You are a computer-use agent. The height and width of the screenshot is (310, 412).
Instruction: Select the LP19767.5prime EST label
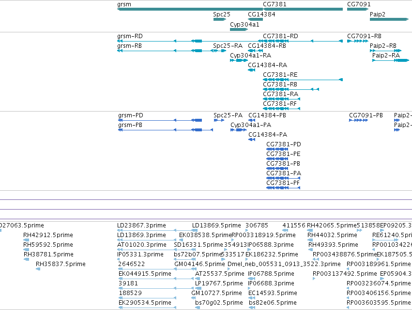(219, 284)
